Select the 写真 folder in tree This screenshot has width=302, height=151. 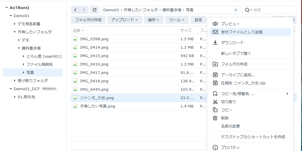click(32, 72)
